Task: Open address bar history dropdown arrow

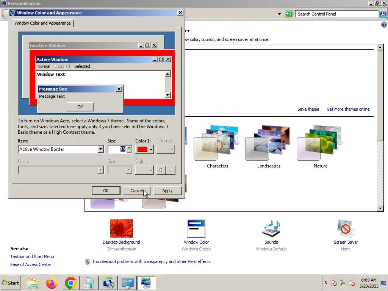Action: click(279, 14)
